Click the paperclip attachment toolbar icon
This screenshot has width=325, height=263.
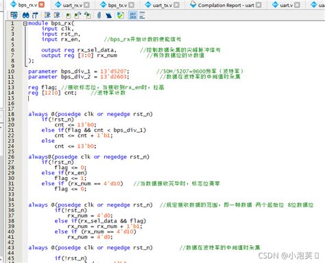pos(99,15)
